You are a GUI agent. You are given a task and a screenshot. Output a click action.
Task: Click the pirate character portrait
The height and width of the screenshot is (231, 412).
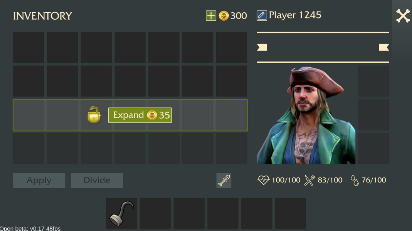coord(306,115)
